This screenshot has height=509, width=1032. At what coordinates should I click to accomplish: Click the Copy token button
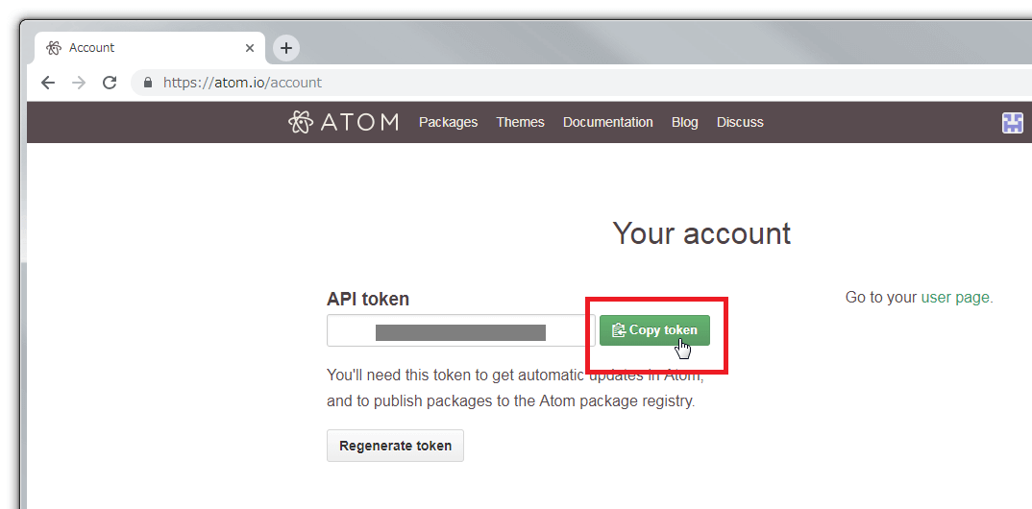654,329
